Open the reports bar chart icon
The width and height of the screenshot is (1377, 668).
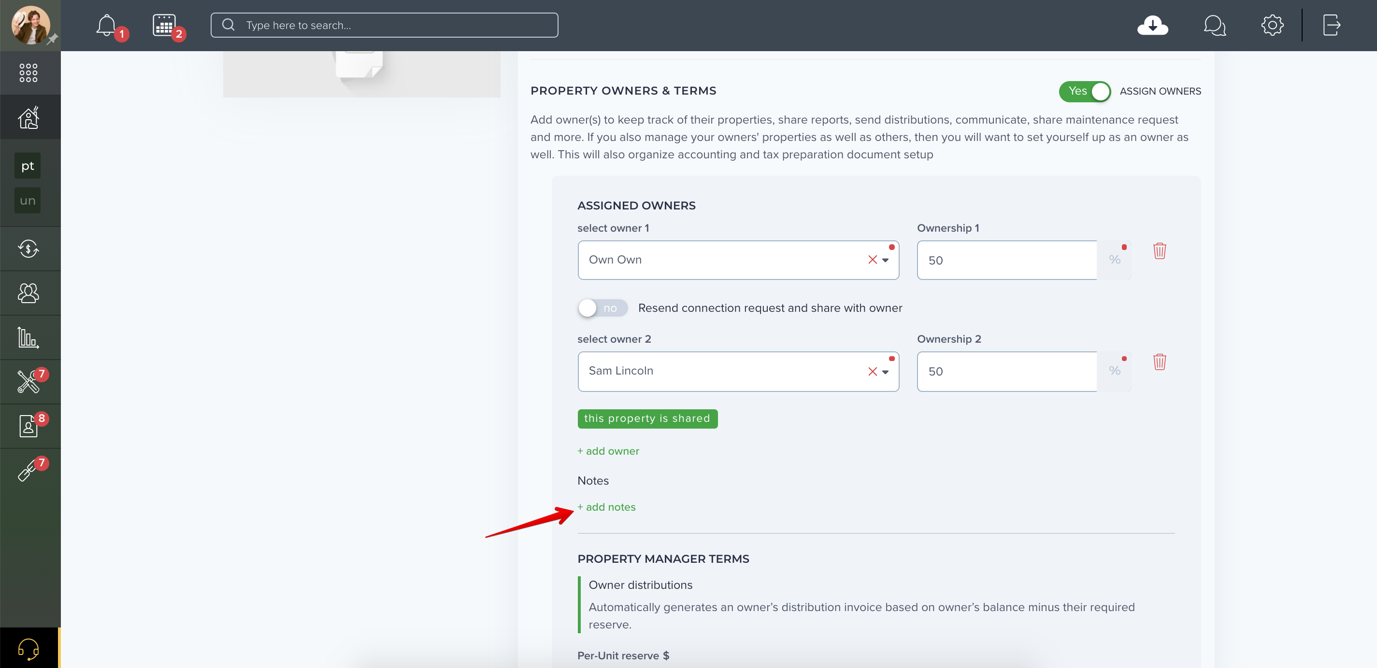tap(29, 337)
